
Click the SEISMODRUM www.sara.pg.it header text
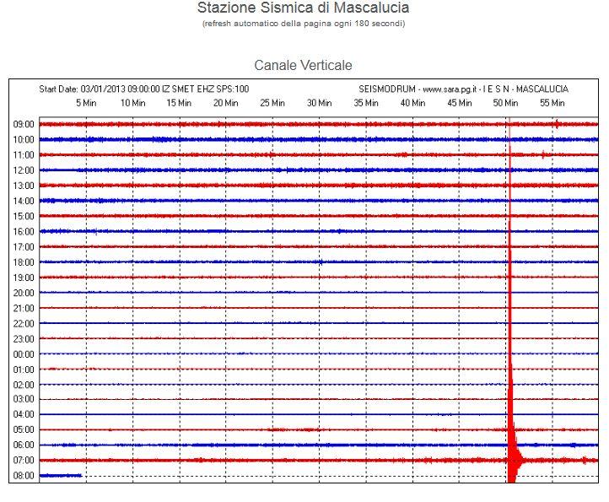463,89
